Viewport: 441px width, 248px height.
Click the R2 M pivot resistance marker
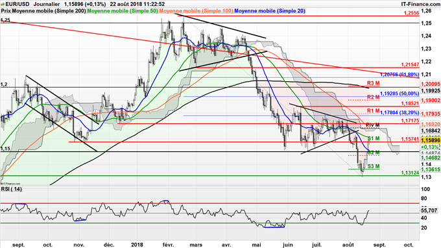(x=373, y=97)
